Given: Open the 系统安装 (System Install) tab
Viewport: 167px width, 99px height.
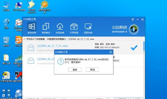Looking at the screenshot, I should pyautogui.click(x=32, y=28).
